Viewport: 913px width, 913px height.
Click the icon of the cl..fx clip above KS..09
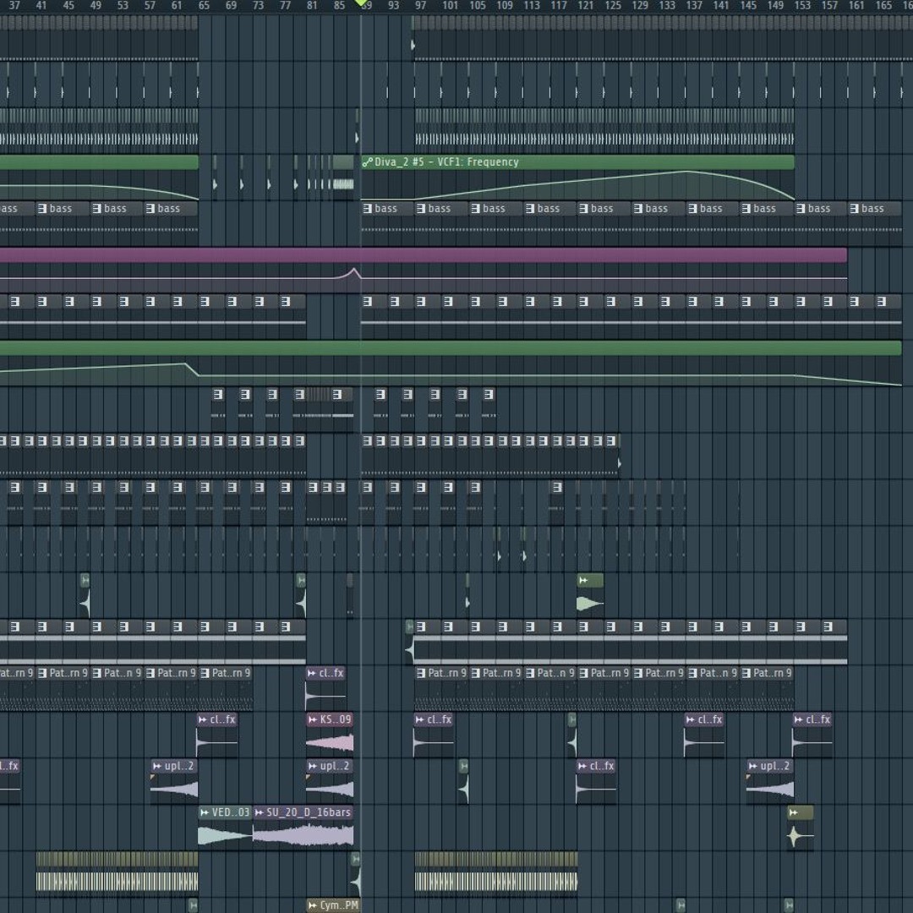coord(312,674)
